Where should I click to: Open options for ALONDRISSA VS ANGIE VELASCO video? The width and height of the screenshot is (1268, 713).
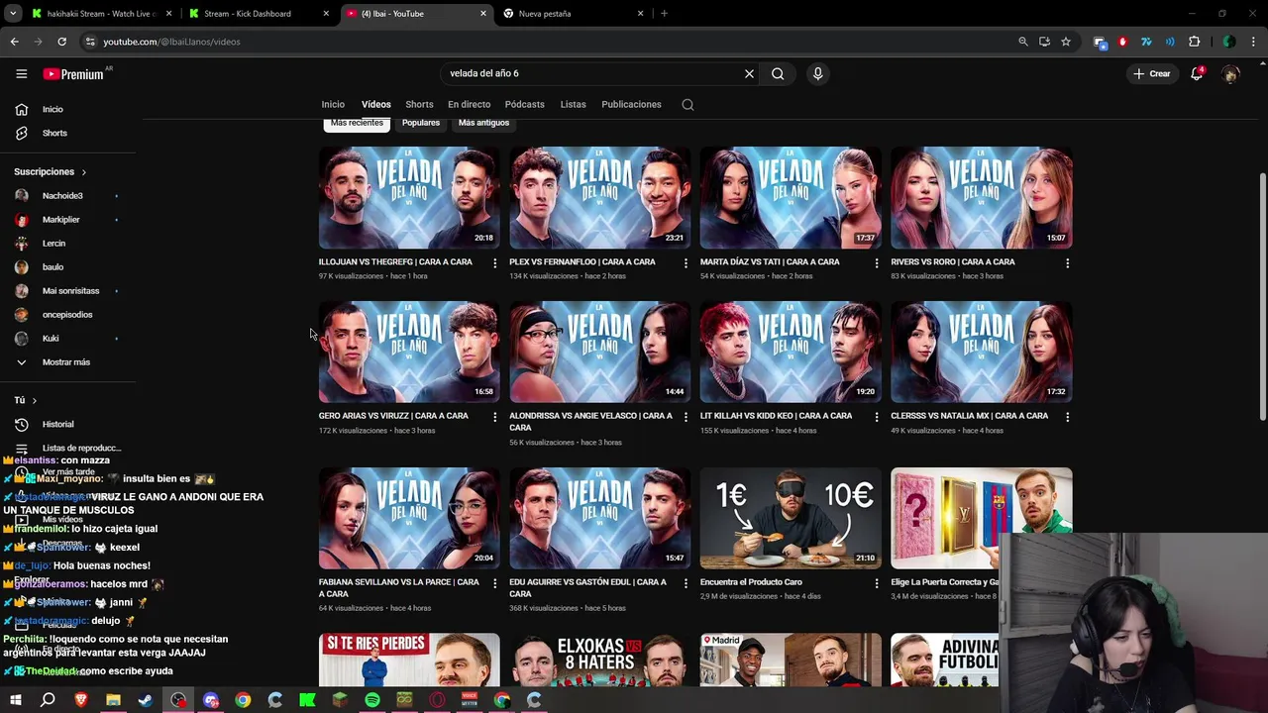pos(686,417)
